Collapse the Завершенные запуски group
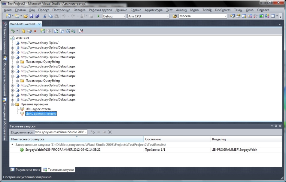Screen dimensions: 286x182 pyautogui.click(x=12, y=144)
